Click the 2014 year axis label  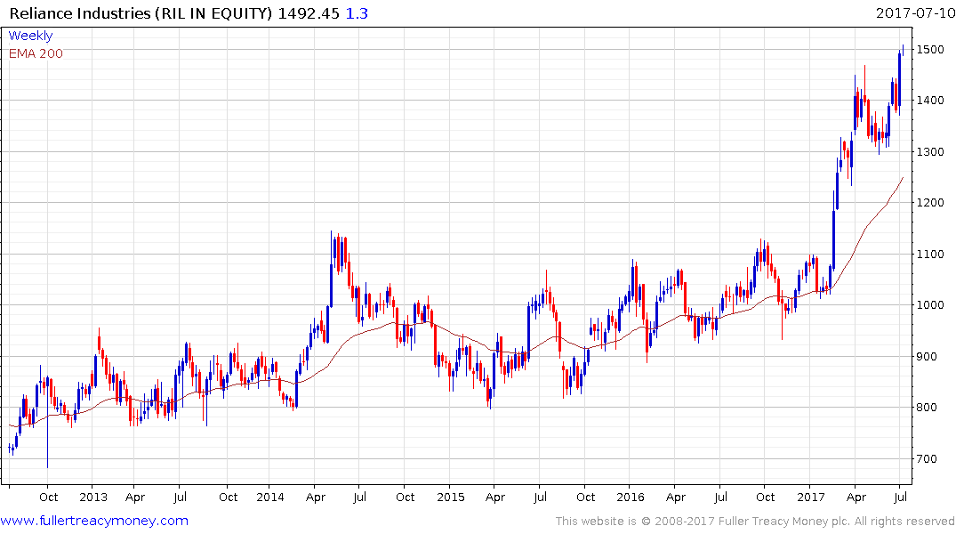click(270, 497)
